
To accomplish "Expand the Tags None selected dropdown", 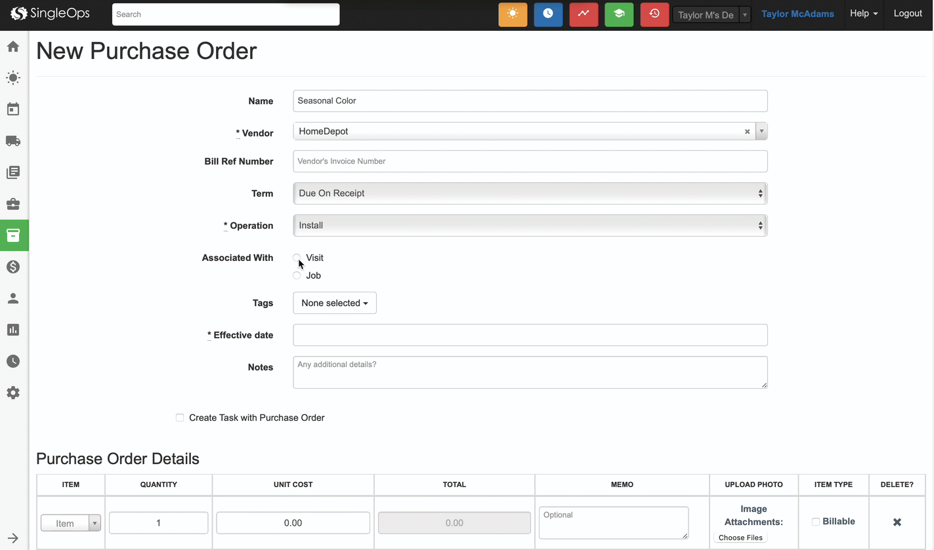I will [x=334, y=303].
